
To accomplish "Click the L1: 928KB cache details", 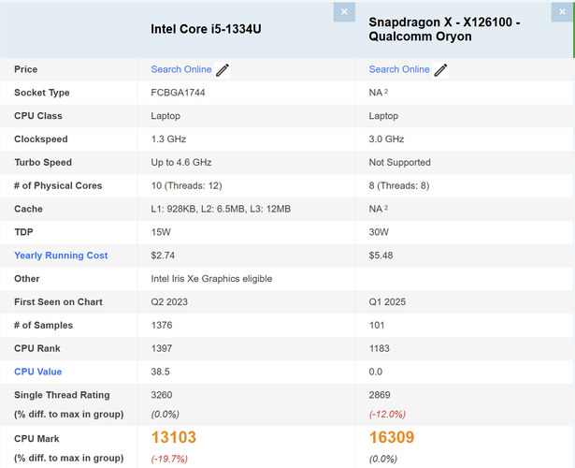I will pos(221,209).
